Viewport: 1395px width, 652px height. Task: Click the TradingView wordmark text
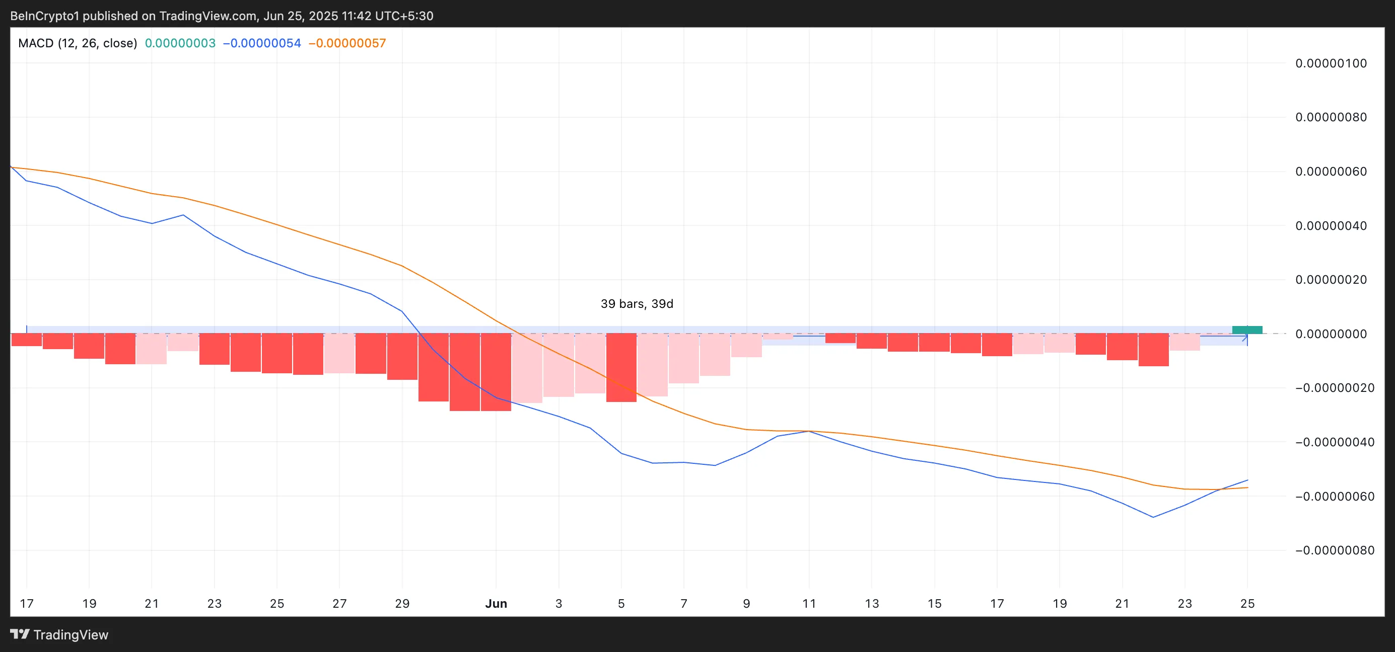(x=71, y=635)
